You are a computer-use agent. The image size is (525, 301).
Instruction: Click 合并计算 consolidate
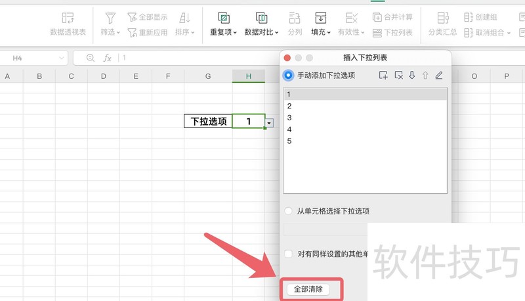(x=392, y=17)
